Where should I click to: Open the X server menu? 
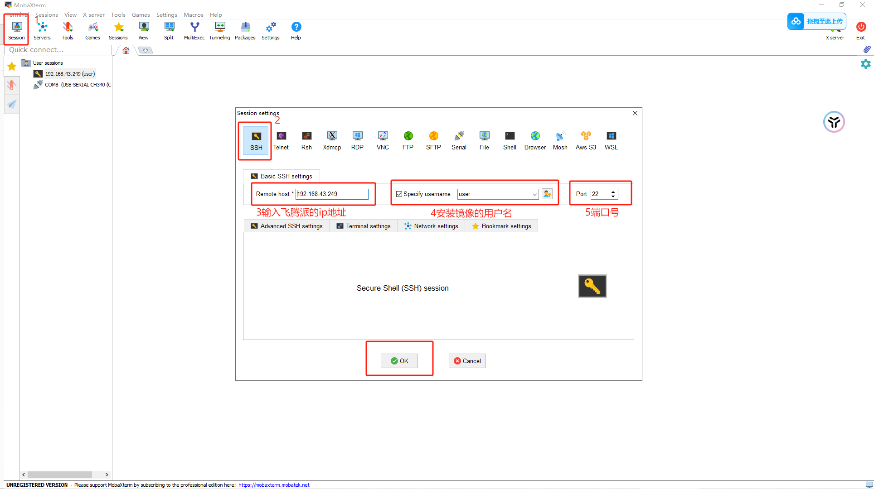93,14
